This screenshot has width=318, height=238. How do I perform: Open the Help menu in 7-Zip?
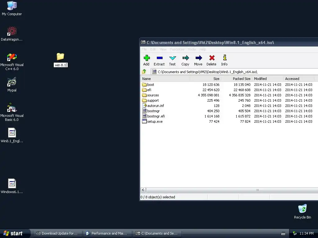point(202,49)
